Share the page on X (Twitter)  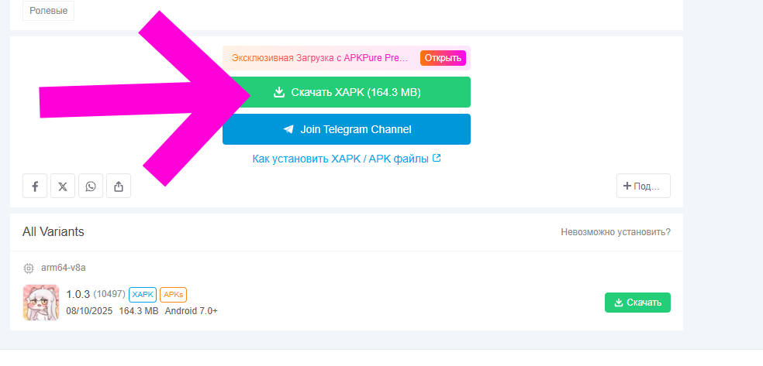coord(63,186)
